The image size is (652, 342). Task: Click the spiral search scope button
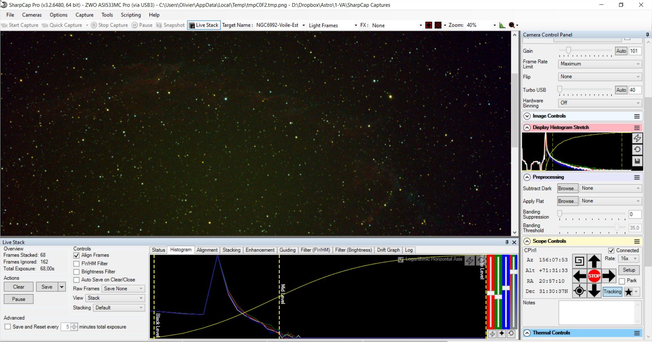pos(579,261)
